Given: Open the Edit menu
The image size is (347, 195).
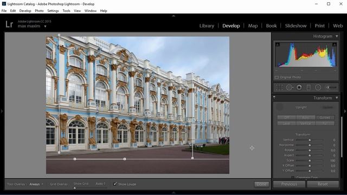Looking at the screenshot, I should click(x=13, y=11).
